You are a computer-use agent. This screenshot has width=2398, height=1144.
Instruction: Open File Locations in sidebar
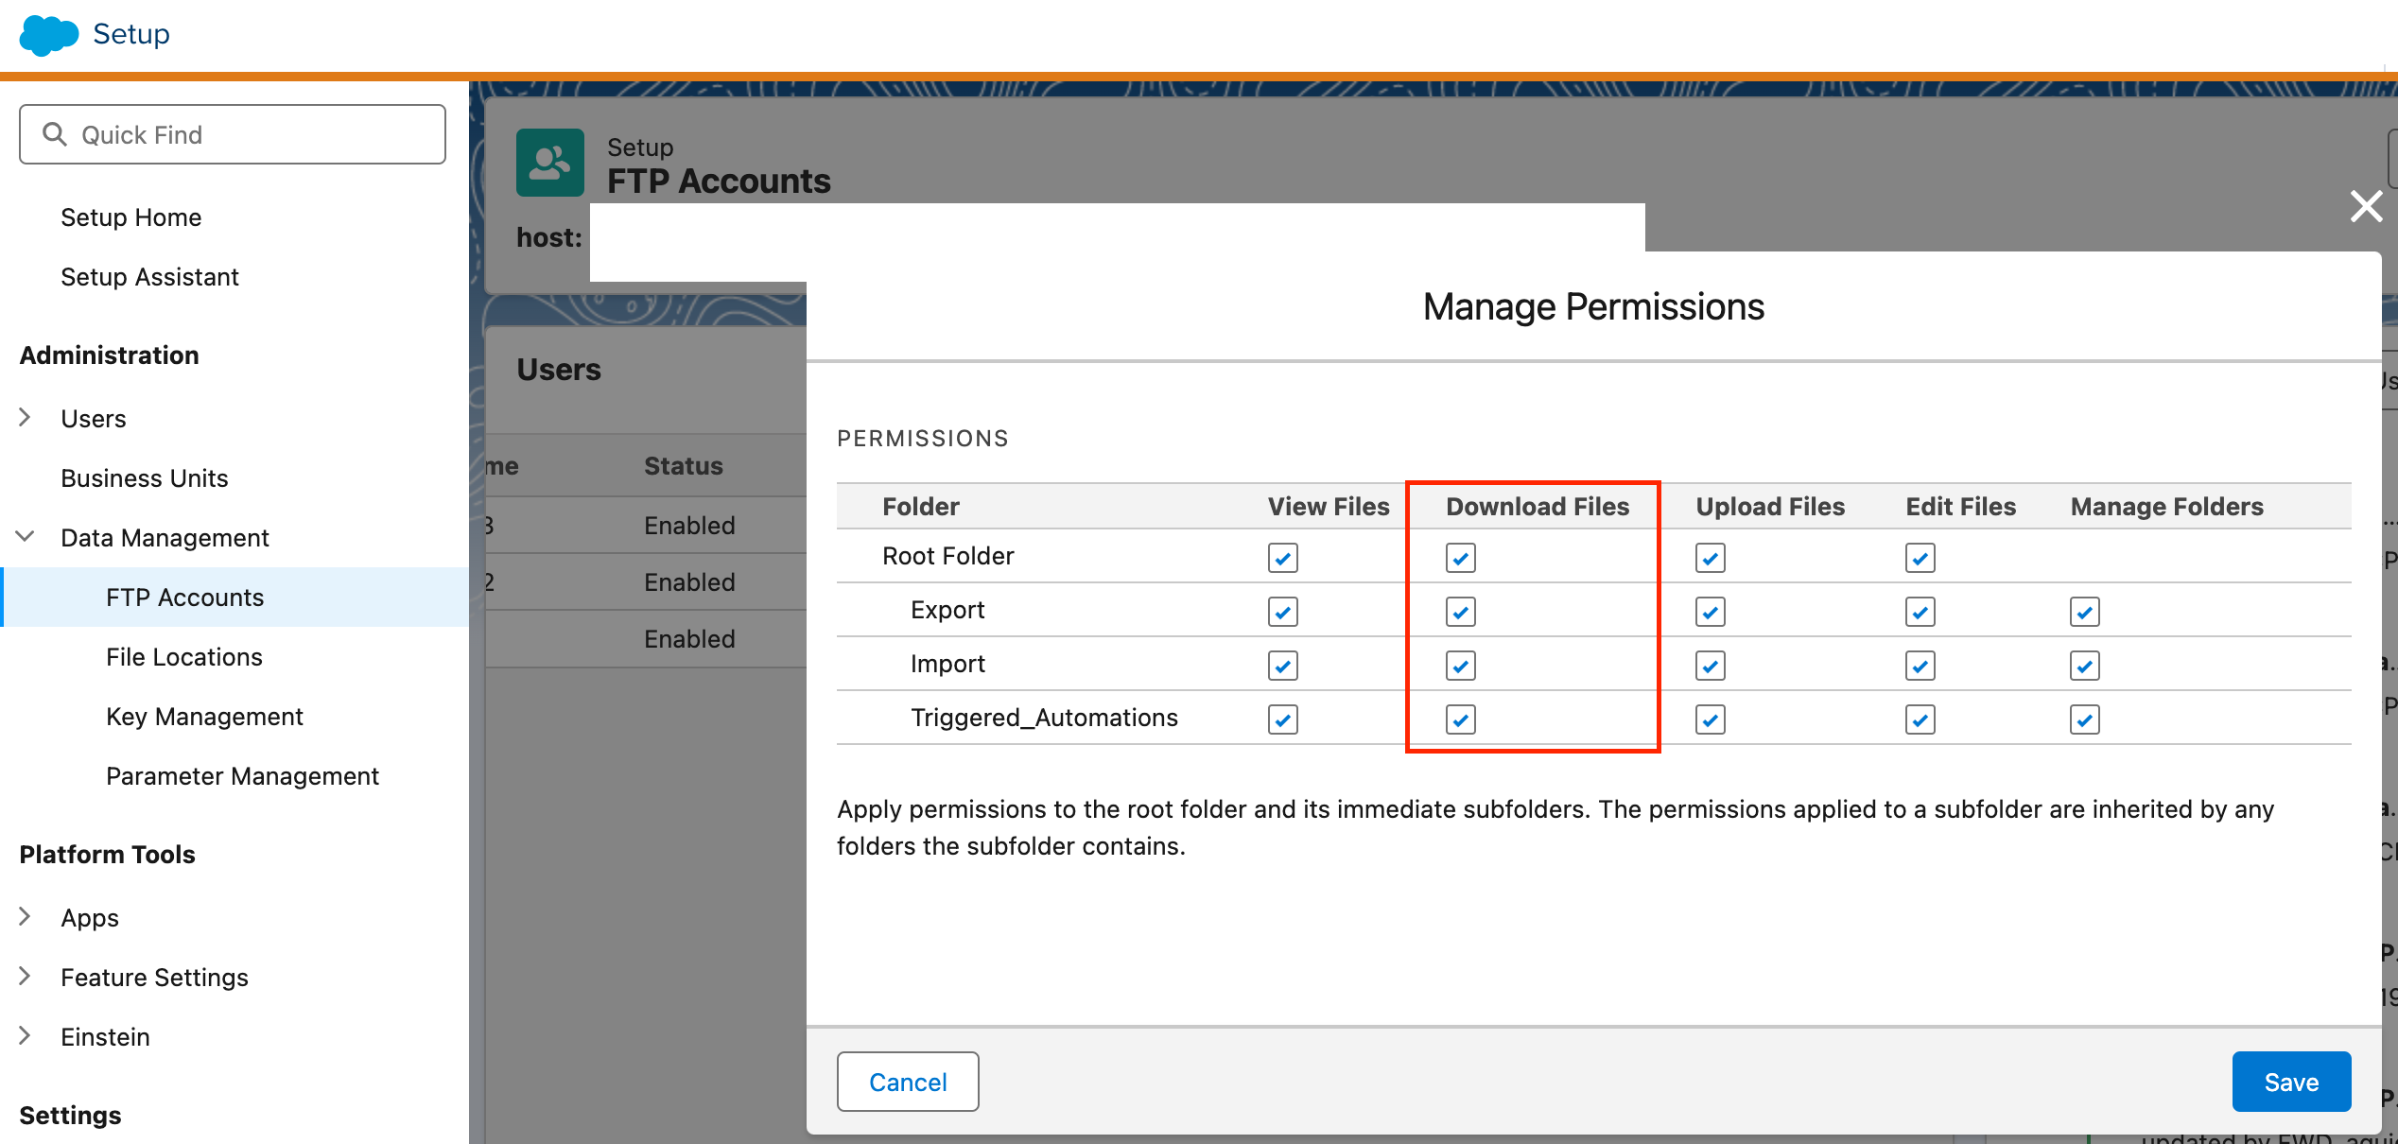[184, 657]
